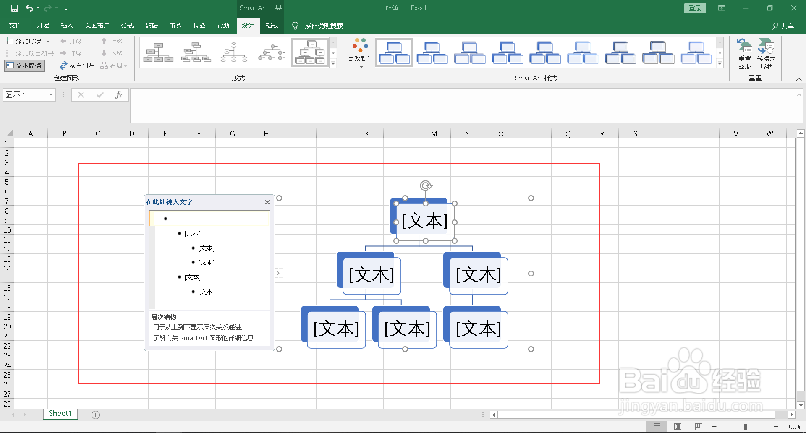Click the Select All corner triangle

(x=8, y=133)
